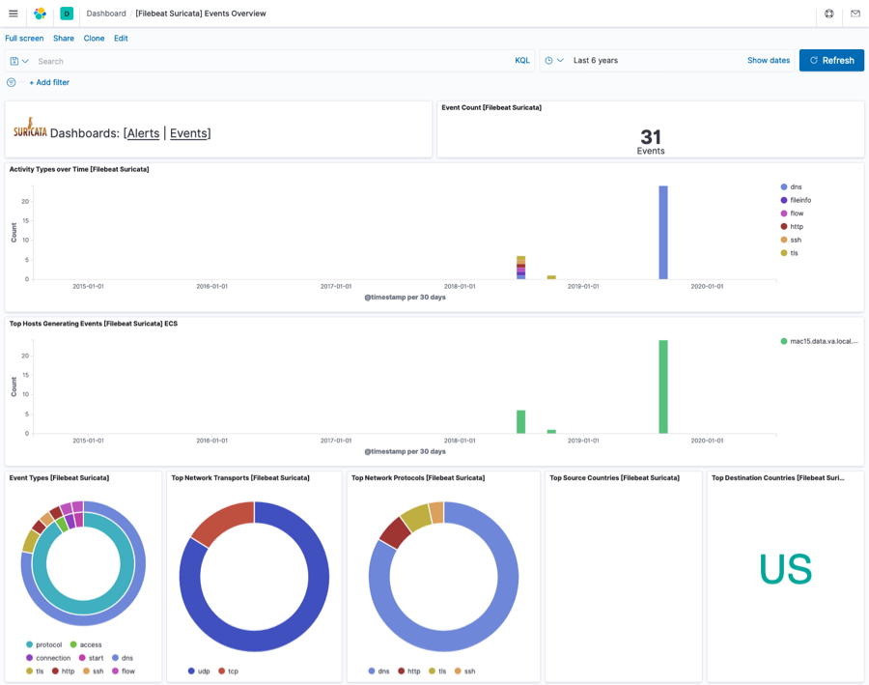Click Top Source Countries panel title
The width and height of the screenshot is (869, 685).
tap(614, 477)
